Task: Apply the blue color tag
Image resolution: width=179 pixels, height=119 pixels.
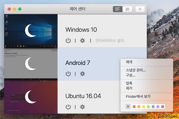Action: click(x=153, y=107)
